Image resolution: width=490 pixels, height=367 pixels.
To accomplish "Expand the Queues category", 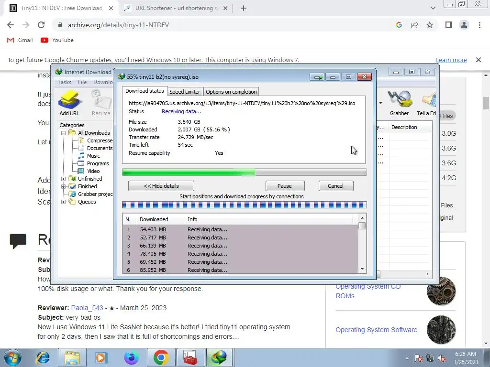I will coord(64,202).
